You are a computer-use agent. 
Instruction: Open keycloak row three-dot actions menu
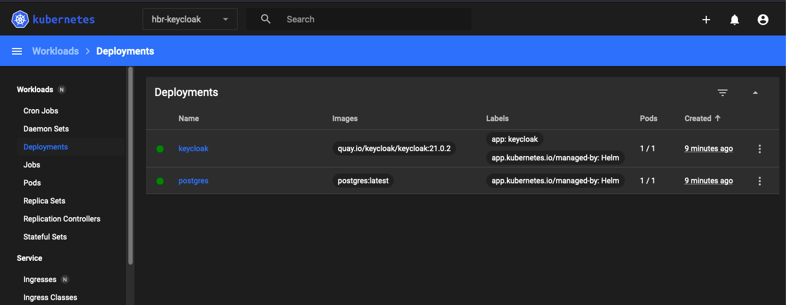[x=760, y=148]
